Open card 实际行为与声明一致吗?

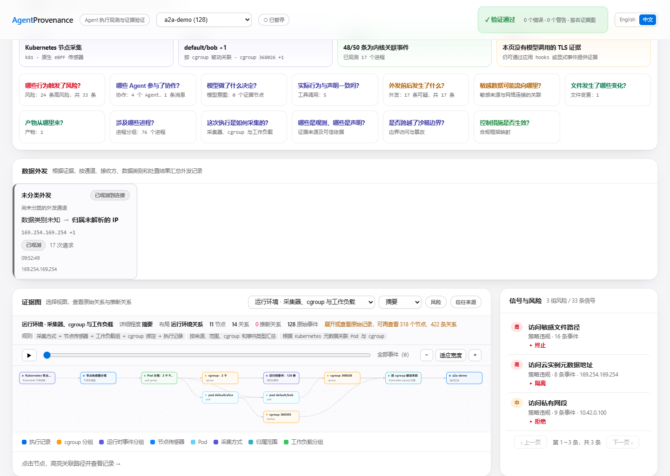(x=335, y=90)
